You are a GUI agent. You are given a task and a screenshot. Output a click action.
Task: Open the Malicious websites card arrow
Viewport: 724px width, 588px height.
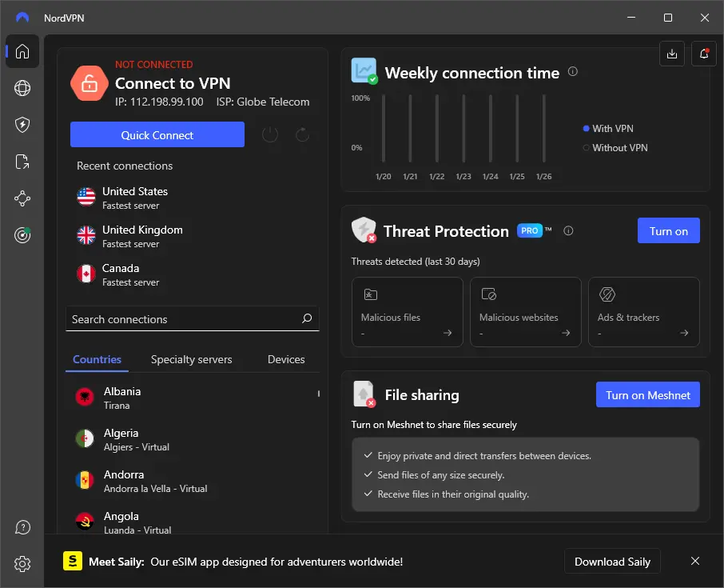[x=566, y=333]
